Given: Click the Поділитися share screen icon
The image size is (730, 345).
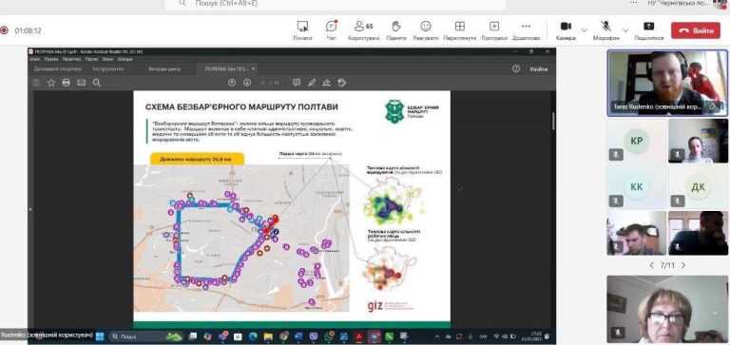Looking at the screenshot, I should click(x=649, y=26).
